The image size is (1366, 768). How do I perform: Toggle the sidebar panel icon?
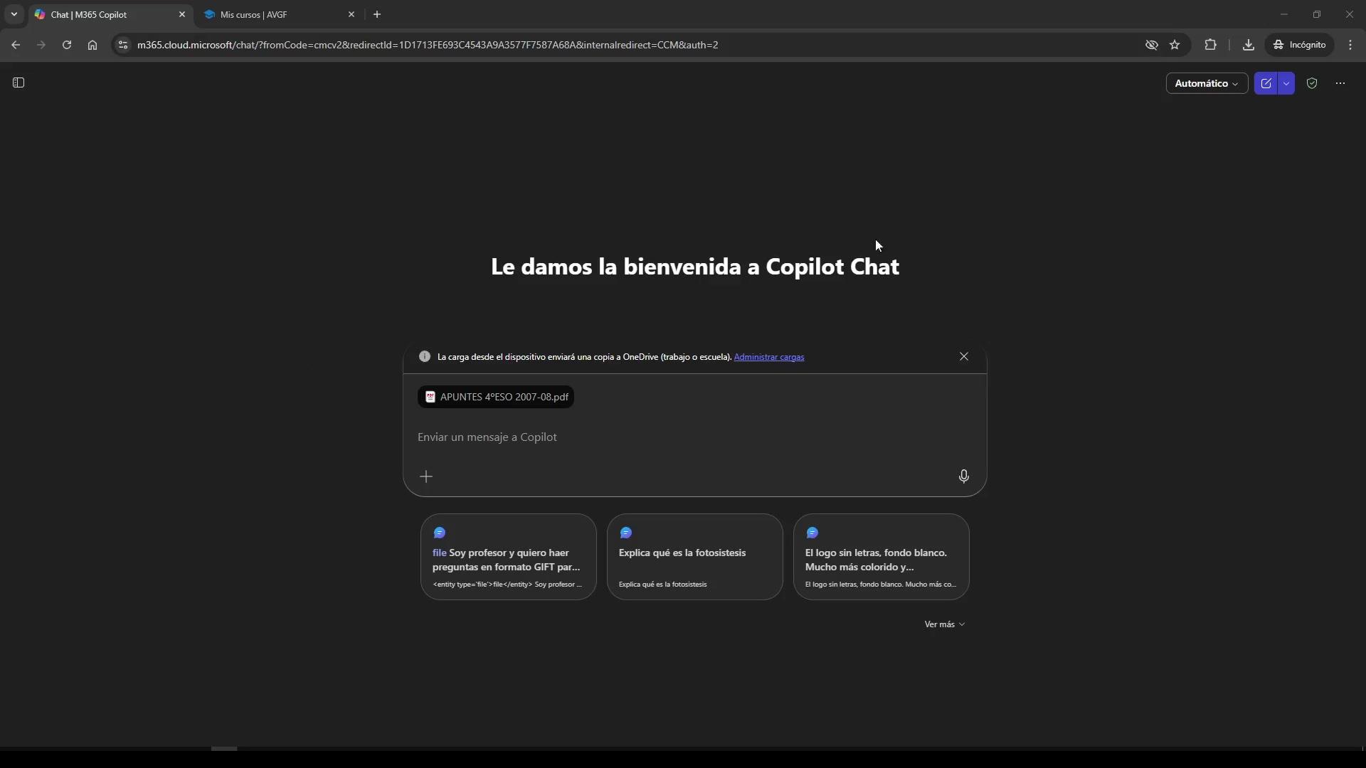coord(18,83)
